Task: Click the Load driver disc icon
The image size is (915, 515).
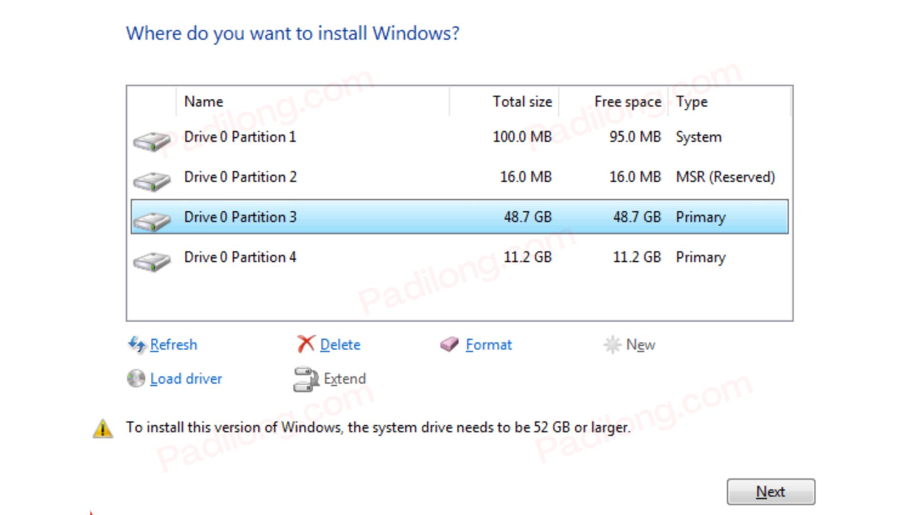Action: click(135, 378)
